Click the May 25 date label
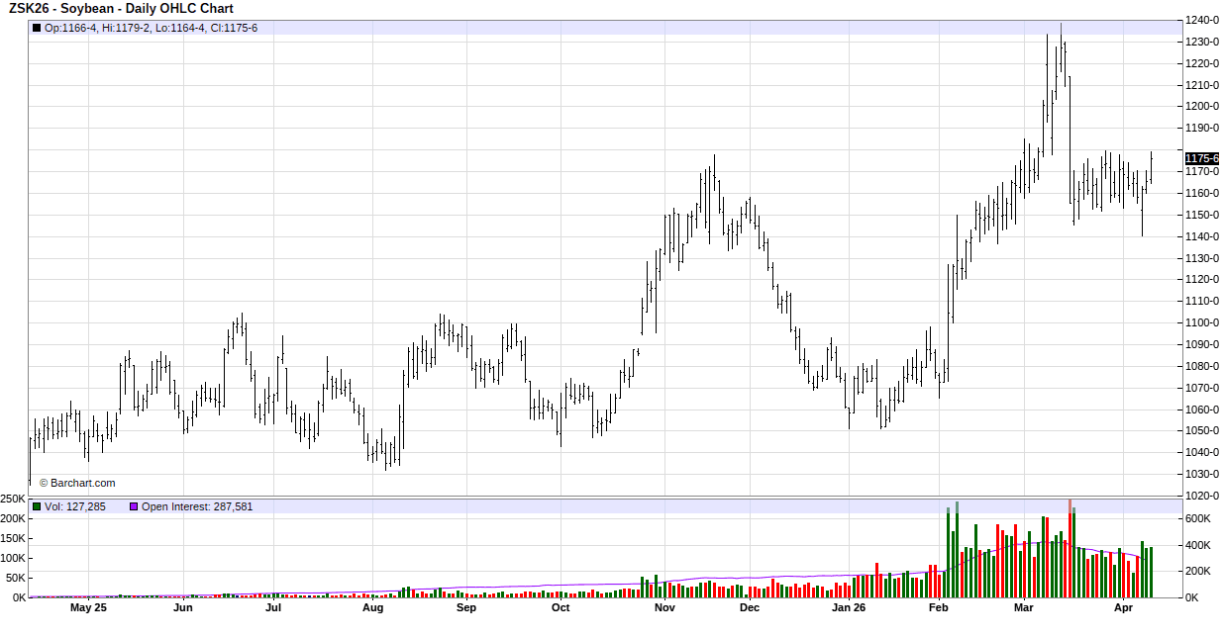 [x=88, y=608]
